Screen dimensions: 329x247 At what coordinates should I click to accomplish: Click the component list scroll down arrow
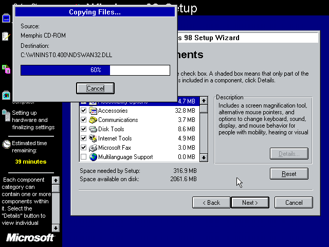click(204, 157)
